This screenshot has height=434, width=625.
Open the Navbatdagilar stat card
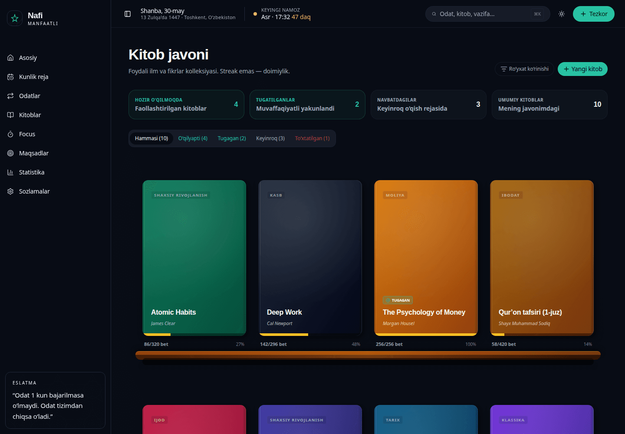point(428,105)
